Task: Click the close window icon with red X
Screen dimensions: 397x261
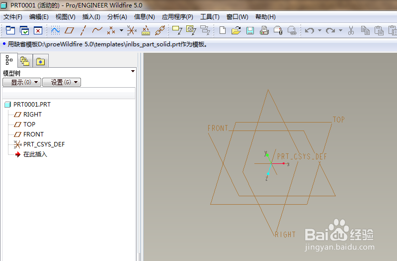Action: [38, 30]
